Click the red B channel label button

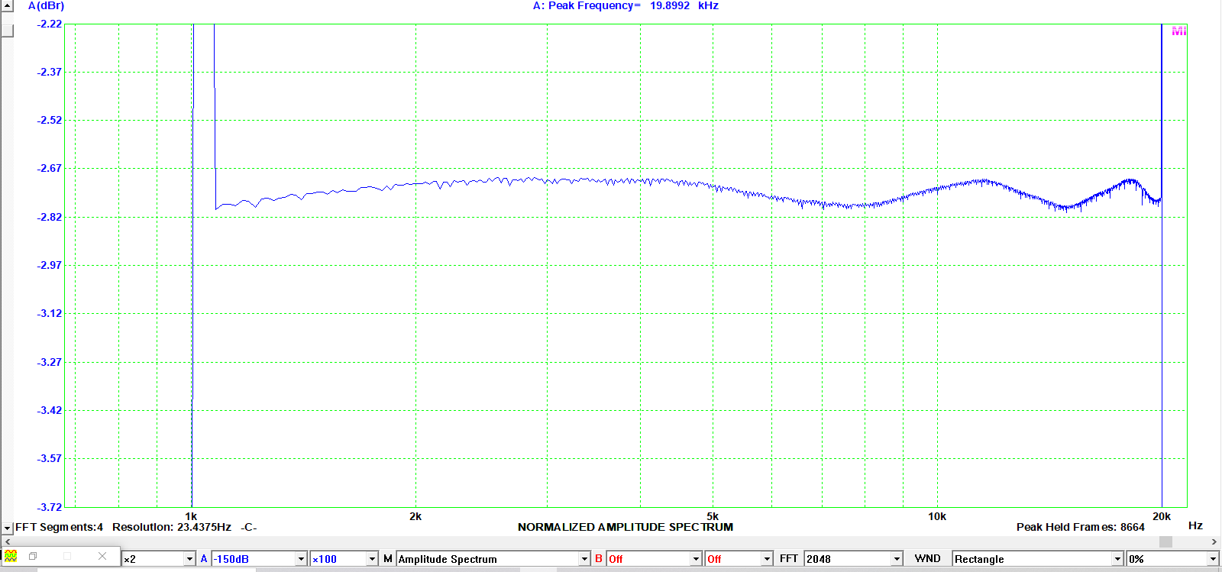point(599,559)
